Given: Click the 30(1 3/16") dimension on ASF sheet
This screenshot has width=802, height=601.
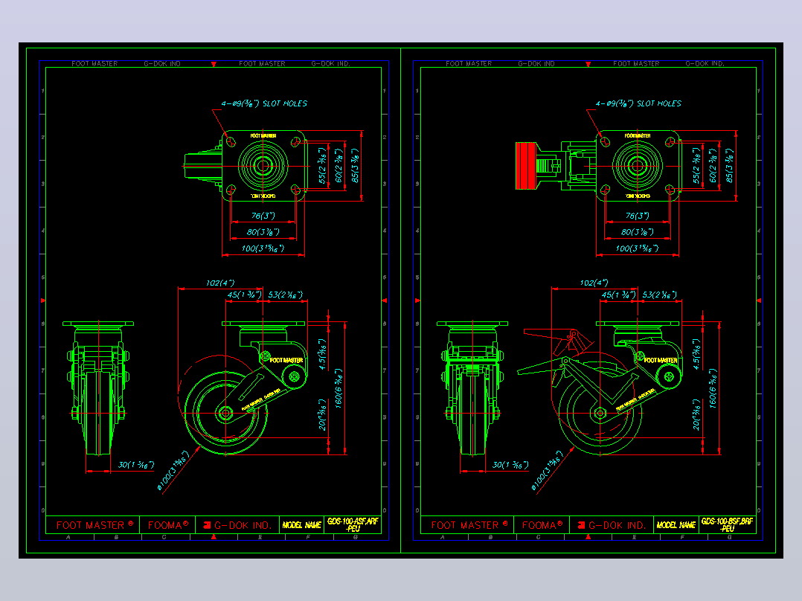Looking at the screenshot, I should [x=136, y=465].
